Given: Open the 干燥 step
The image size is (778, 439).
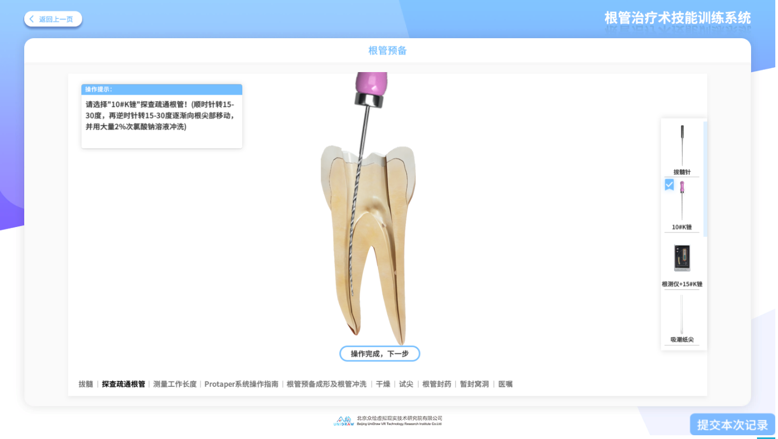Looking at the screenshot, I should 383,384.
